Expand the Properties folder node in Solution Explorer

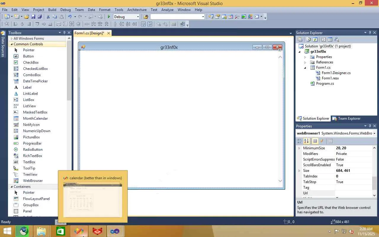[305, 57]
